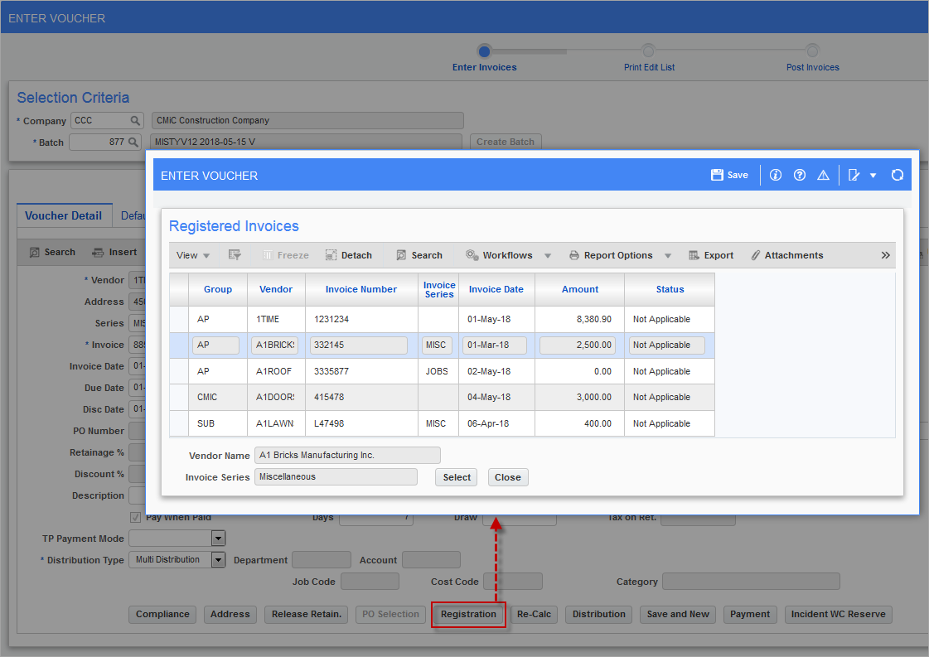The height and width of the screenshot is (657, 929).
Task: Click the info icon beside Save
Action: pyautogui.click(x=776, y=175)
